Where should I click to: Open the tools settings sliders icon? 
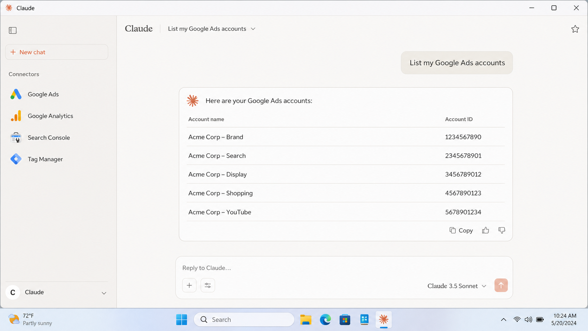208,285
